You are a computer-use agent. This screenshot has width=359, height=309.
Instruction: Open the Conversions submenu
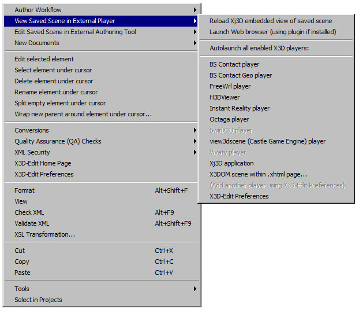click(x=32, y=130)
